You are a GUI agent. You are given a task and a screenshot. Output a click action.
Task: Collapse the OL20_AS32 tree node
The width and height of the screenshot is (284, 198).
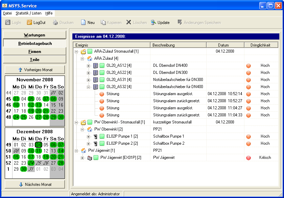pyautogui.click(x=89, y=87)
